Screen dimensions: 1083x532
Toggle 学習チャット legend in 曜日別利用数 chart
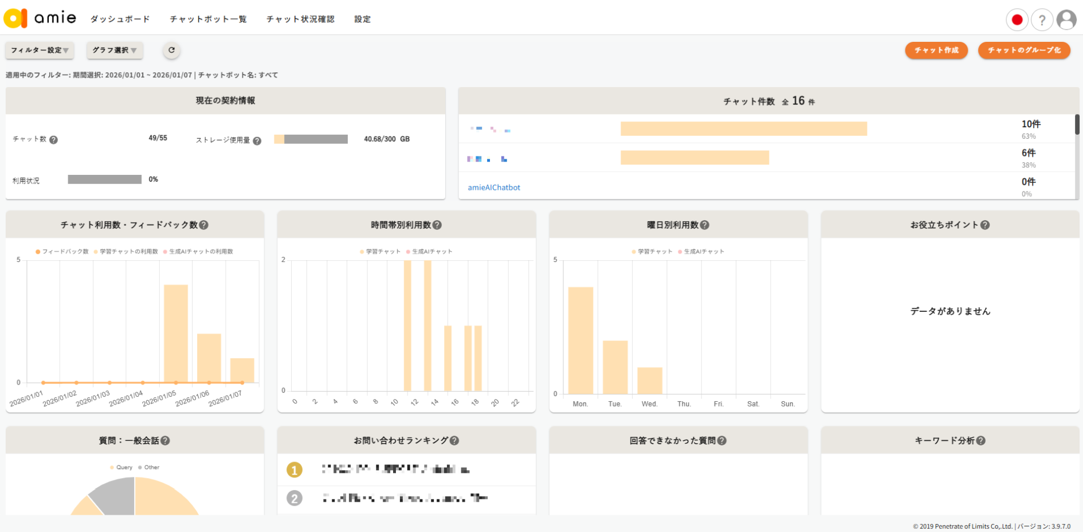[x=652, y=252]
